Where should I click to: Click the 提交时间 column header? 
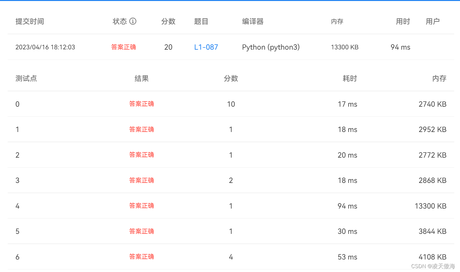pyautogui.click(x=30, y=21)
